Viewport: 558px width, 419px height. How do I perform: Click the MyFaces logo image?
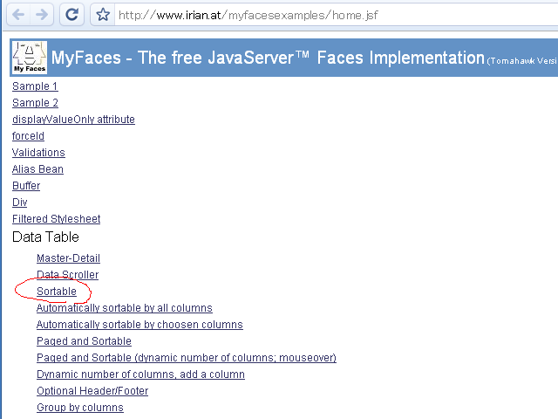[x=30, y=58]
